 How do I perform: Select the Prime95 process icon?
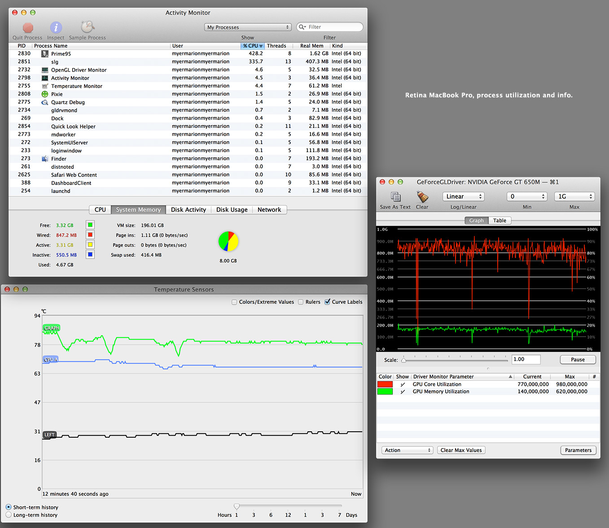coord(45,54)
